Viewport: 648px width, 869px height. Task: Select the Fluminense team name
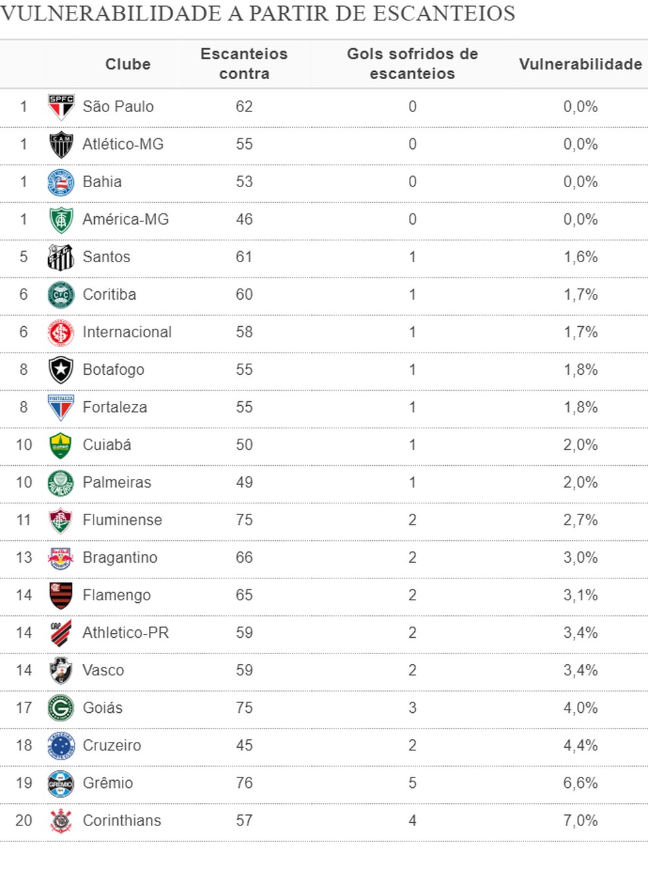click(x=122, y=520)
